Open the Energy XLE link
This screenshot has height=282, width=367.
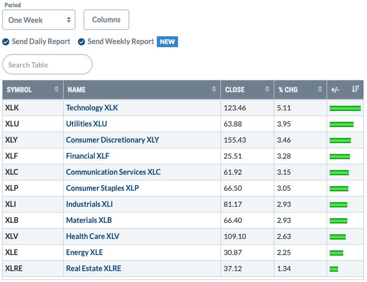point(84,252)
